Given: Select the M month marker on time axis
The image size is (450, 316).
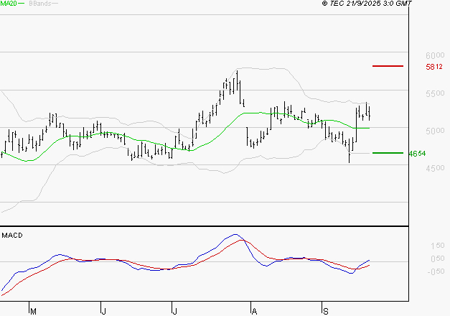Looking at the screenshot, I should point(32,310).
